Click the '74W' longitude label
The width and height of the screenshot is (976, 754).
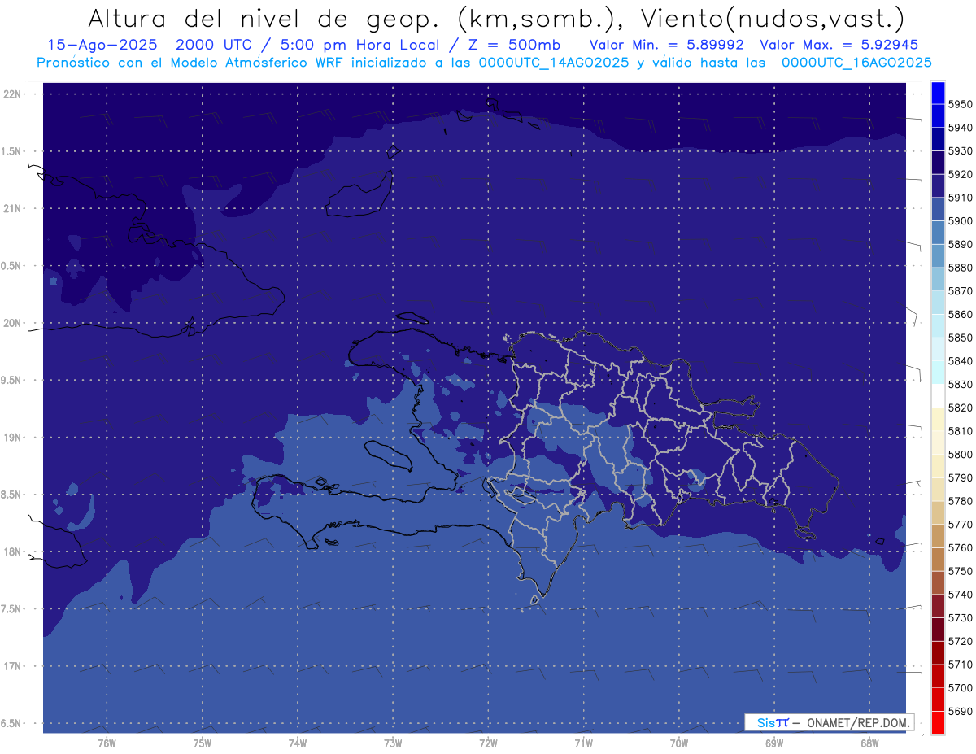click(297, 743)
